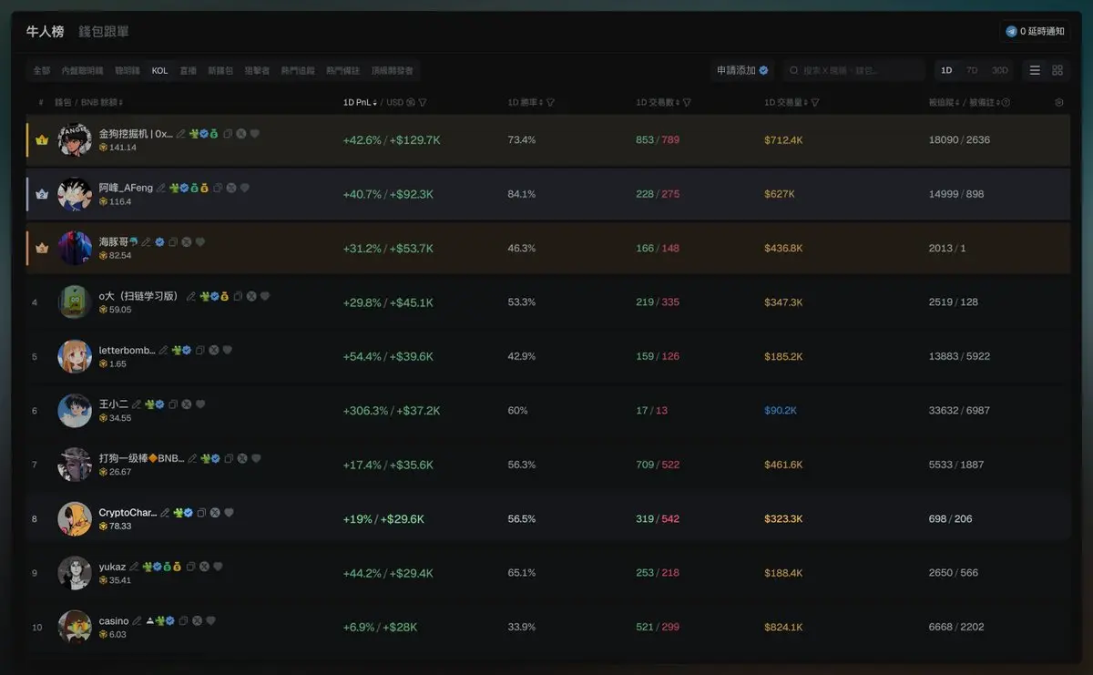Open X profile icon for casino
The height and width of the screenshot is (675, 1093).
pyautogui.click(x=197, y=620)
